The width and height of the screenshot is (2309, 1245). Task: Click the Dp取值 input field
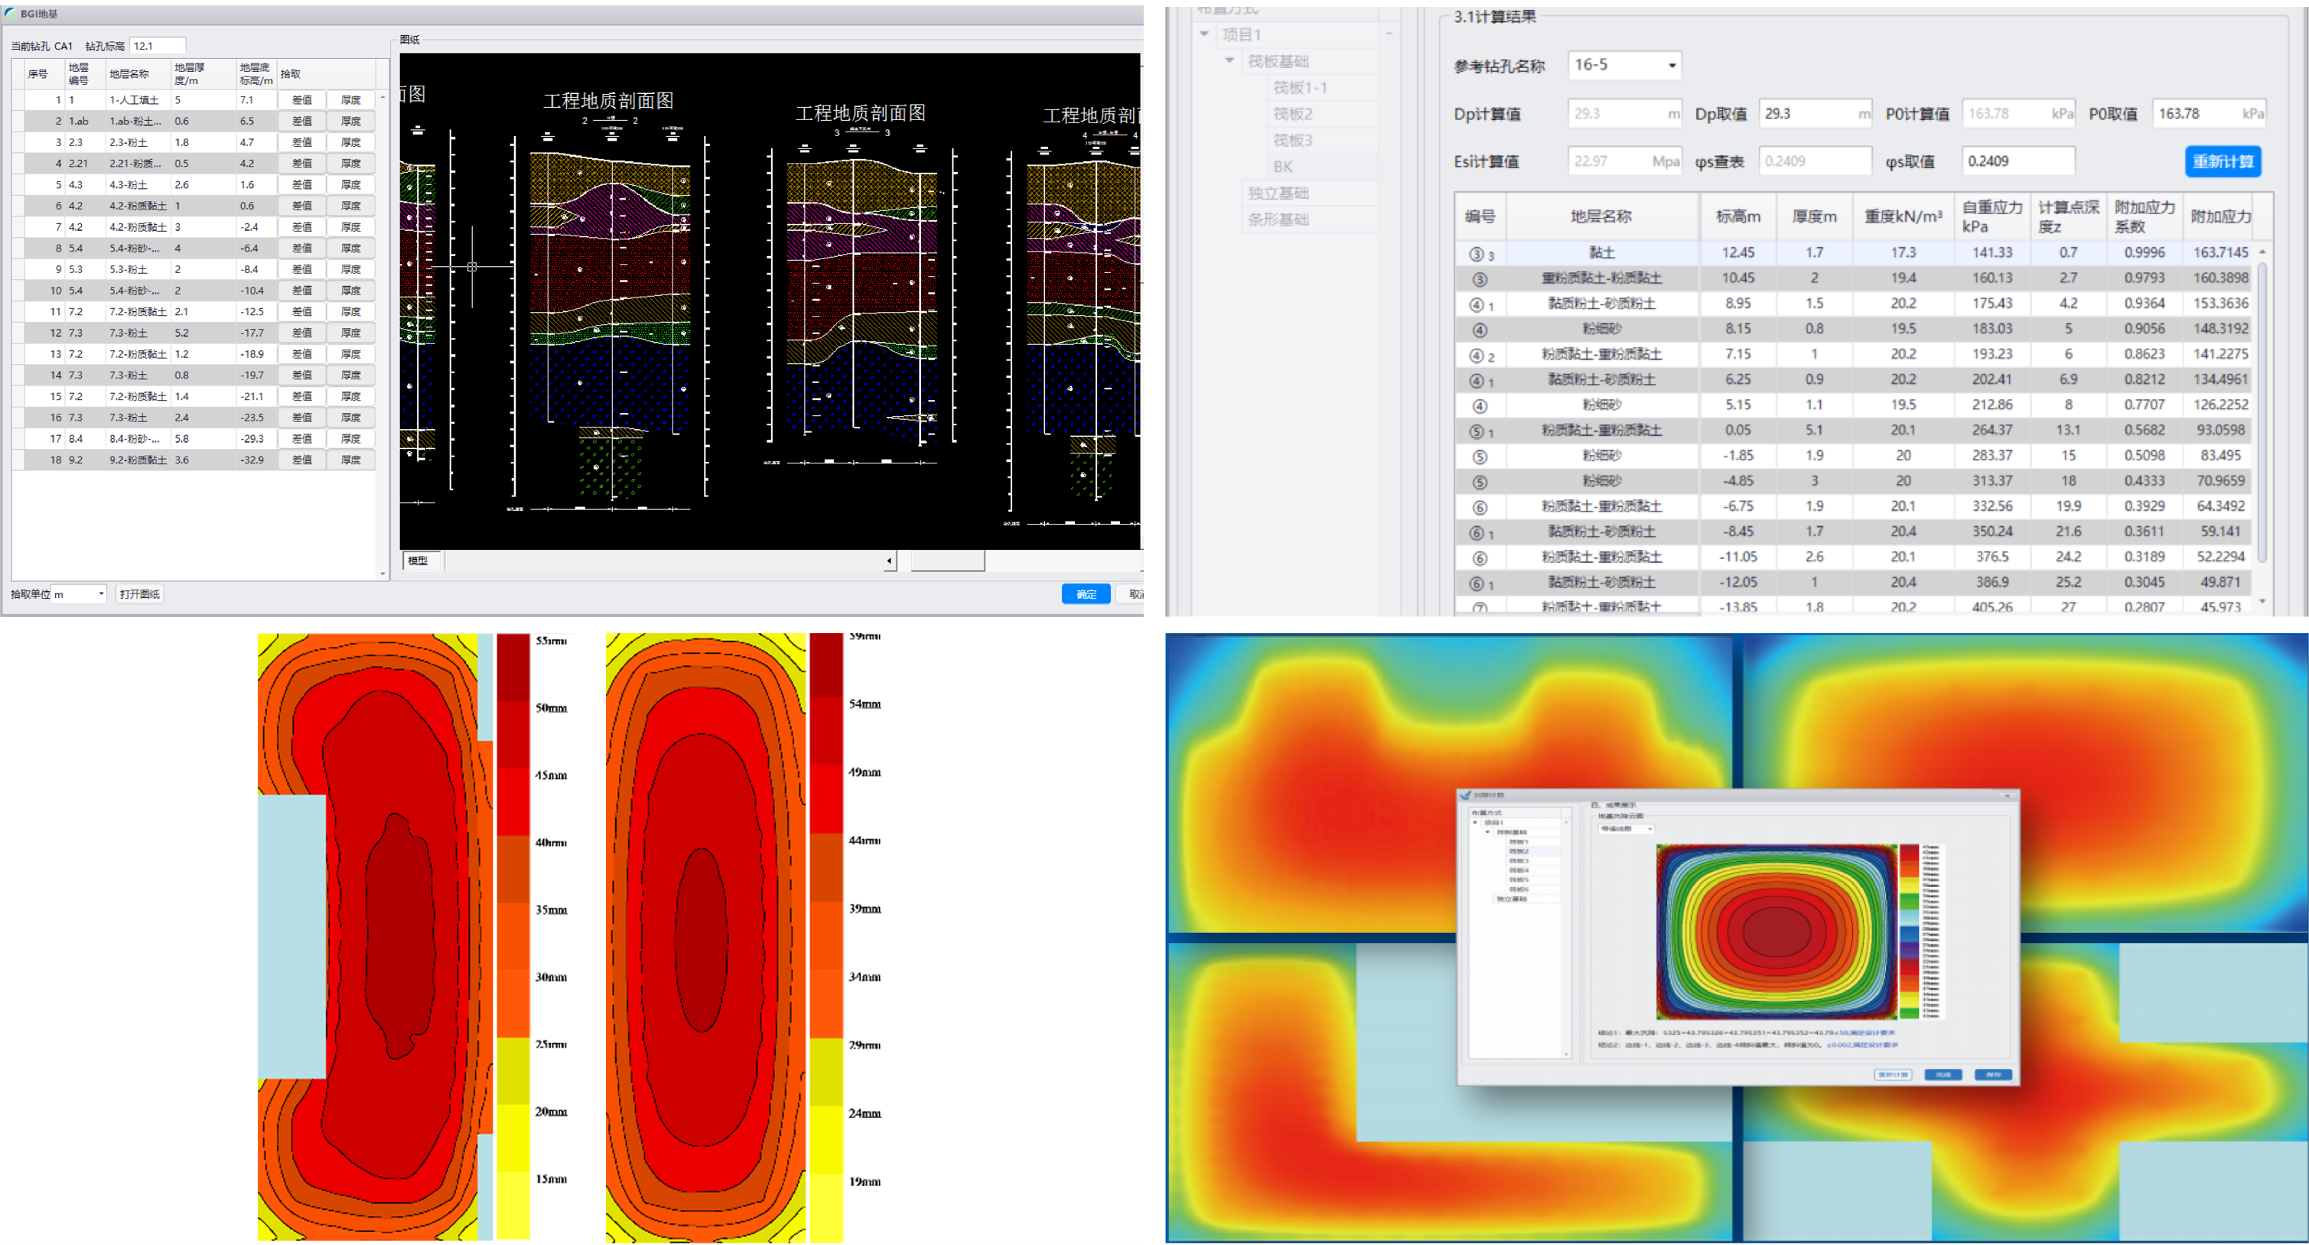coord(1806,114)
